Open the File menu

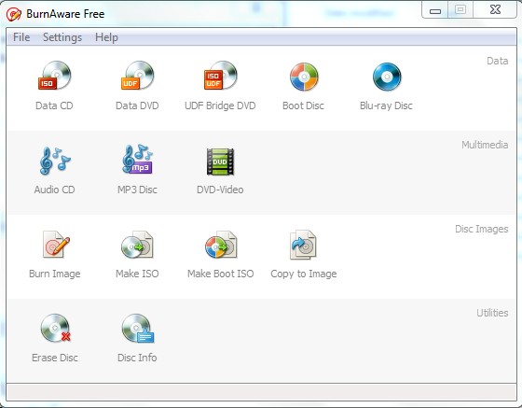tap(21, 37)
